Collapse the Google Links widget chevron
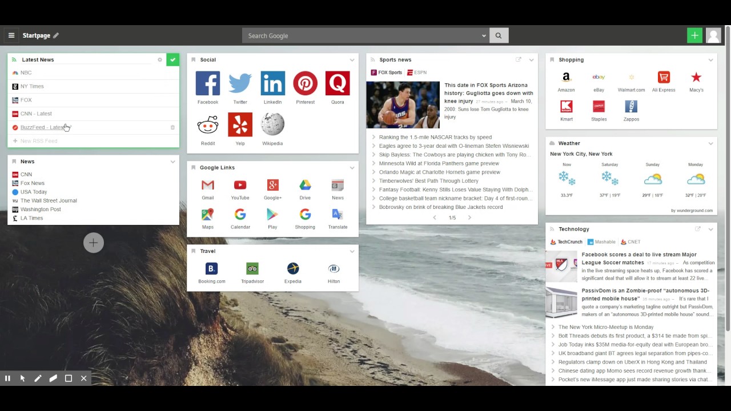 pyautogui.click(x=352, y=167)
